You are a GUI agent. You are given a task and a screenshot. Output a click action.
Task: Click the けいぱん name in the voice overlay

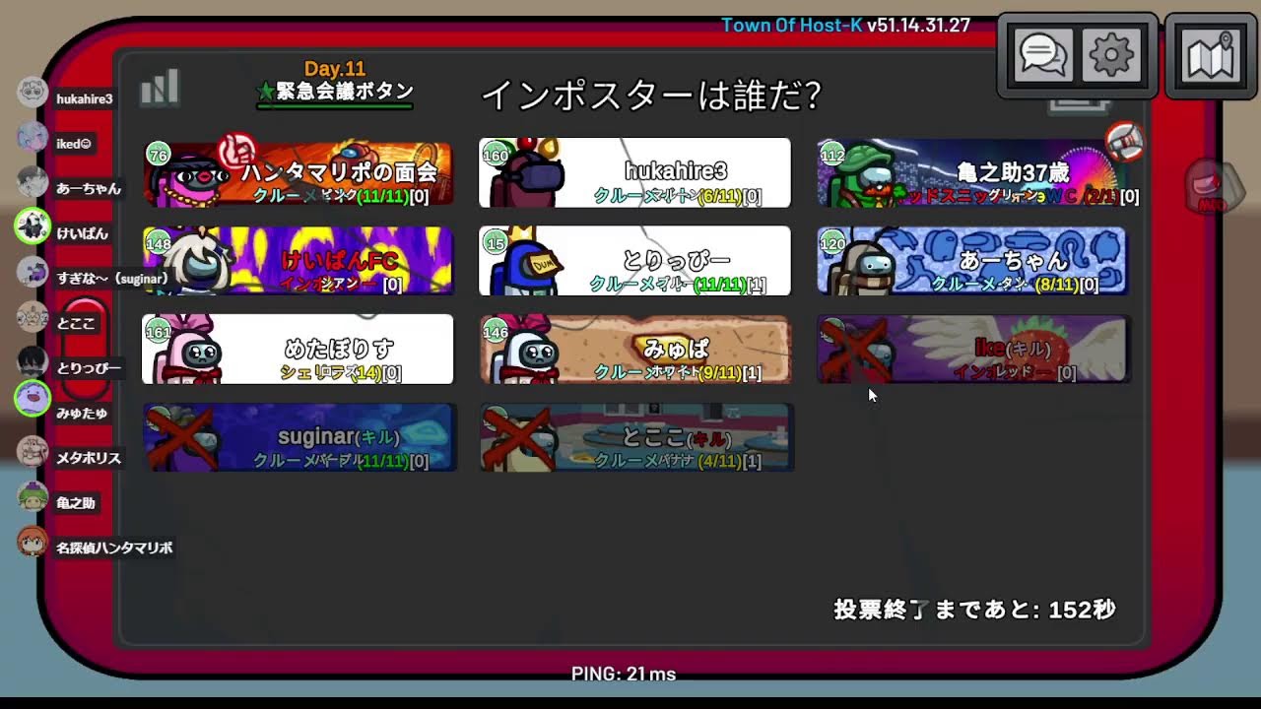point(82,233)
